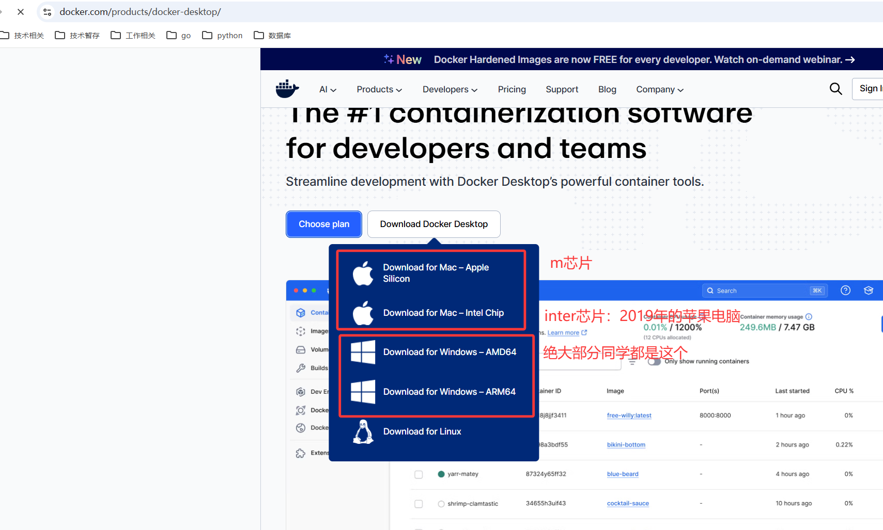
Task: Click the port value "8000:8000"
Action: pyautogui.click(x=715, y=415)
